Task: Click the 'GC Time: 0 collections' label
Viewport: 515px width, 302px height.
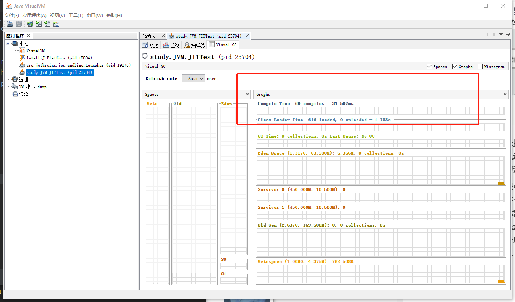Action: click(316, 136)
